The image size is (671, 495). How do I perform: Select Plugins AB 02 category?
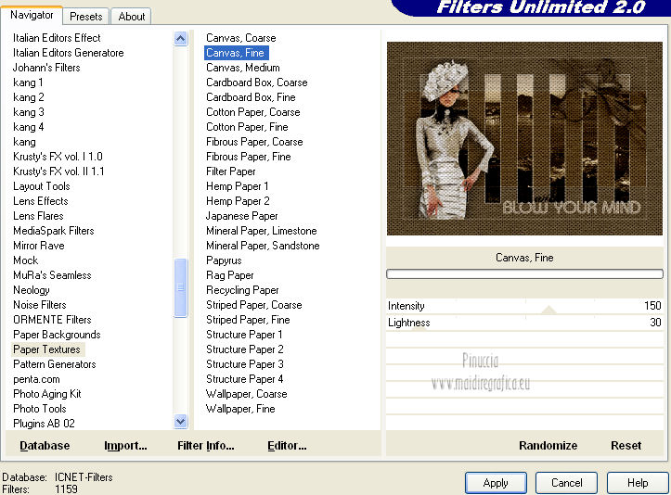tap(44, 424)
